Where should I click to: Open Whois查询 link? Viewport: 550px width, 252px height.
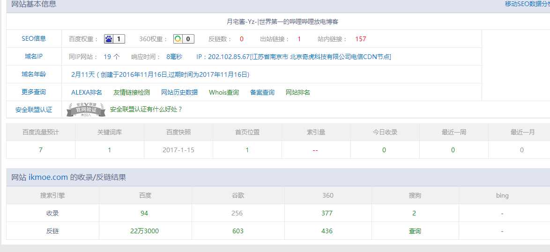(x=224, y=93)
